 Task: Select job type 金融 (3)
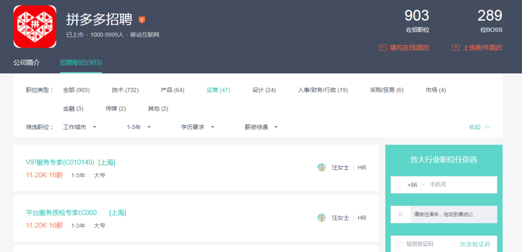[x=73, y=109]
